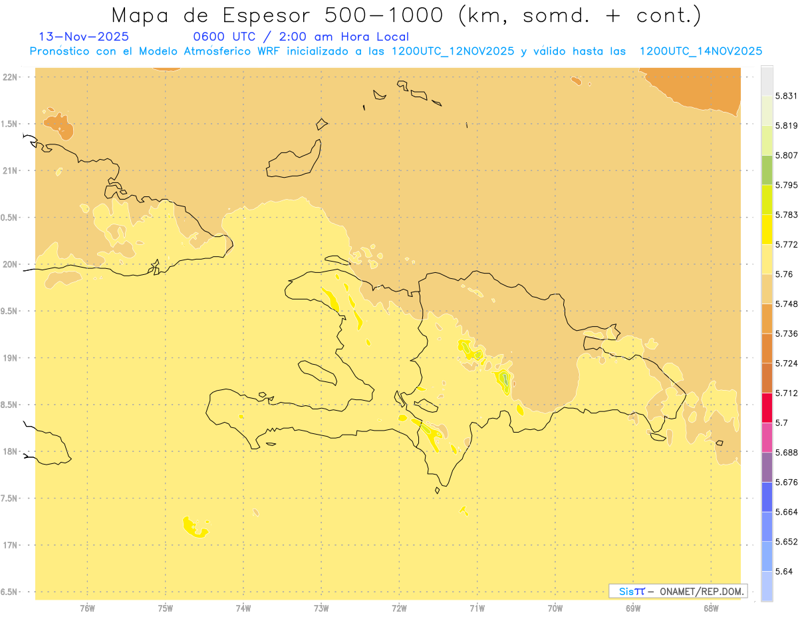The height and width of the screenshot is (617, 798).
Task: Select the date label '13-Nov-2025'
Action: point(84,37)
